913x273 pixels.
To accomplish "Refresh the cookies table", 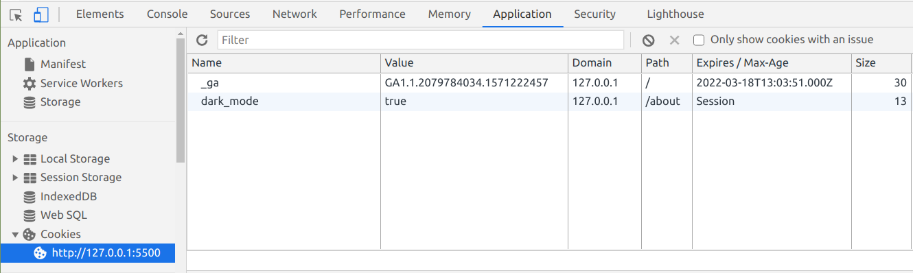I will [x=202, y=40].
